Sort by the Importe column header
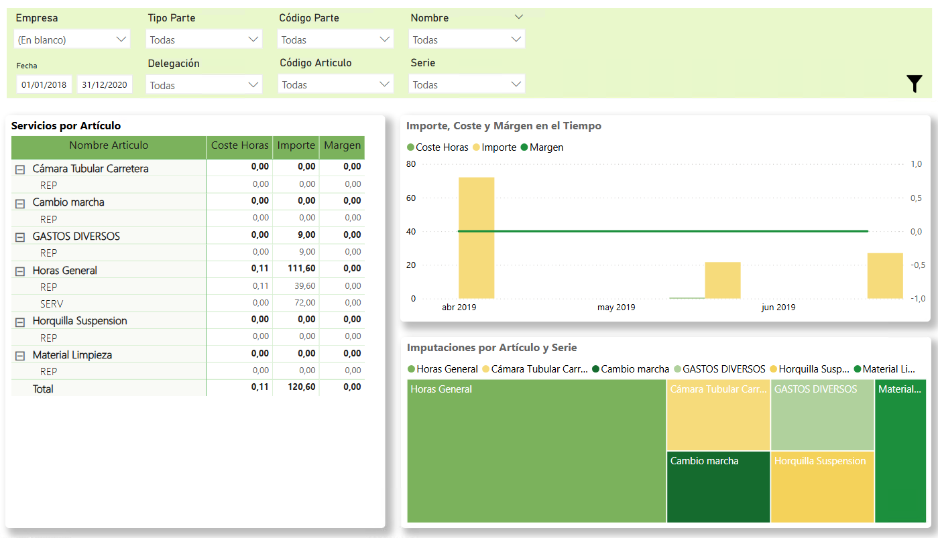The height and width of the screenshot is (538, 938). (x=296, y=146)
